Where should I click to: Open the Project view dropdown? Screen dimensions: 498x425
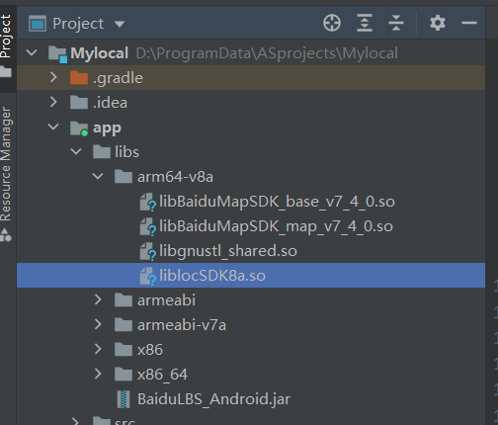[x=120, y=24]
